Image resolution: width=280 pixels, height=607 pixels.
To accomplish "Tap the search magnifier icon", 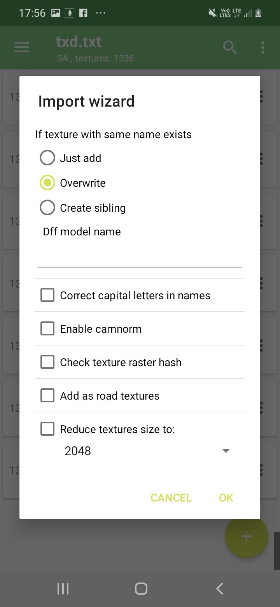I will pos(230,47).
